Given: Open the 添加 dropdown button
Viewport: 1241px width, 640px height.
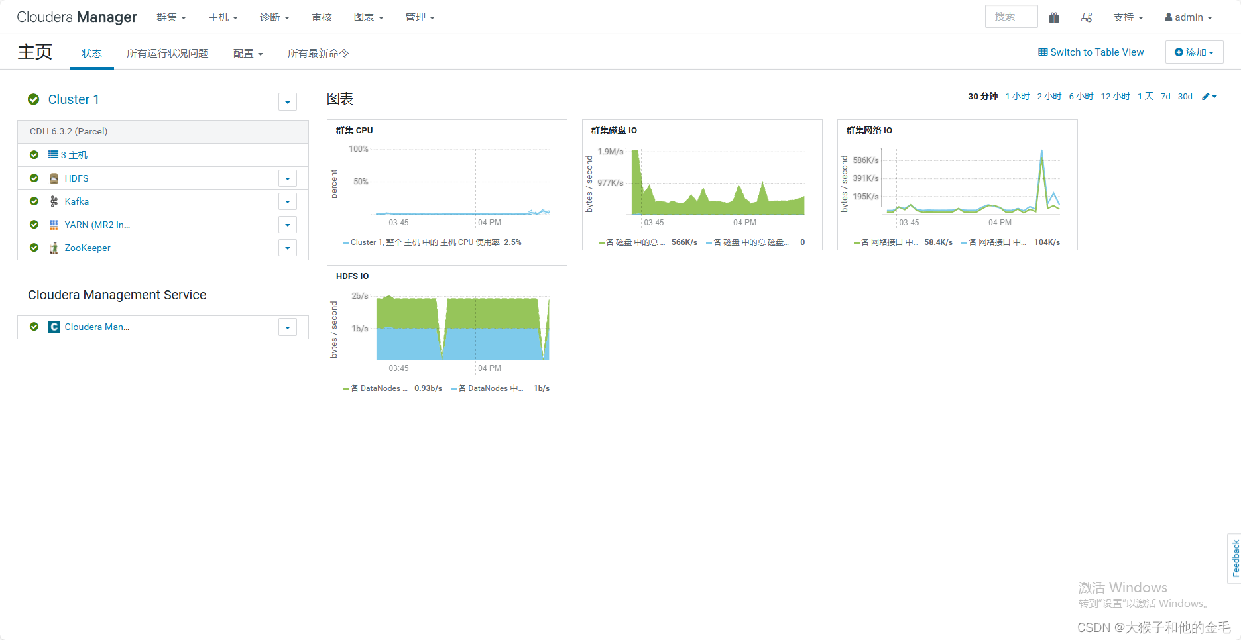Looking at the screenshot, I should [1194, 52].
